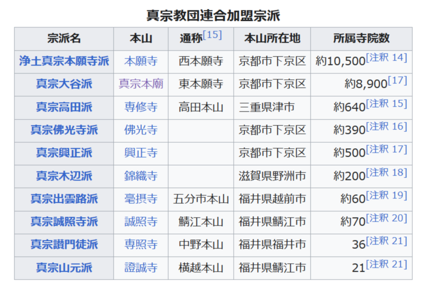Image resolution: width=421 pixels, height=290 pixels.
Task: Click the 通称 column header text
Action: point(191,38)
